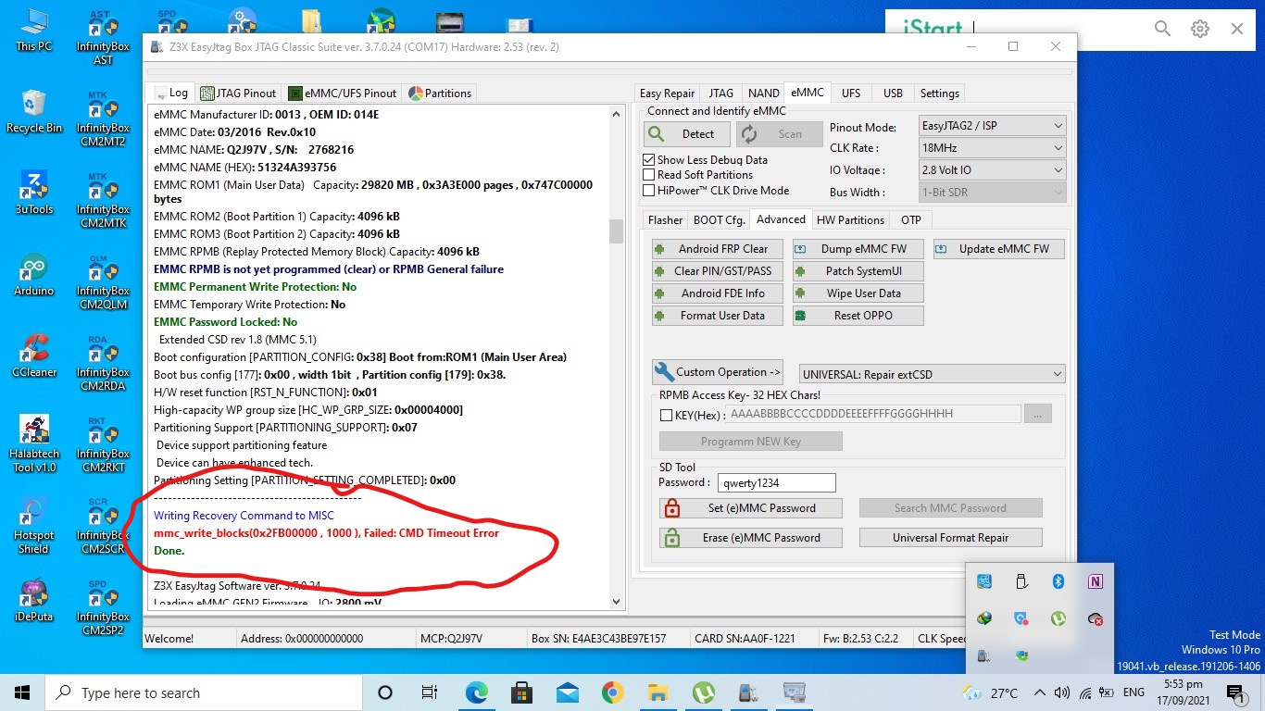Screen dimensions: 1265x711
Task: Open the BOOT Cfg. tab
Action: (719, 220)
